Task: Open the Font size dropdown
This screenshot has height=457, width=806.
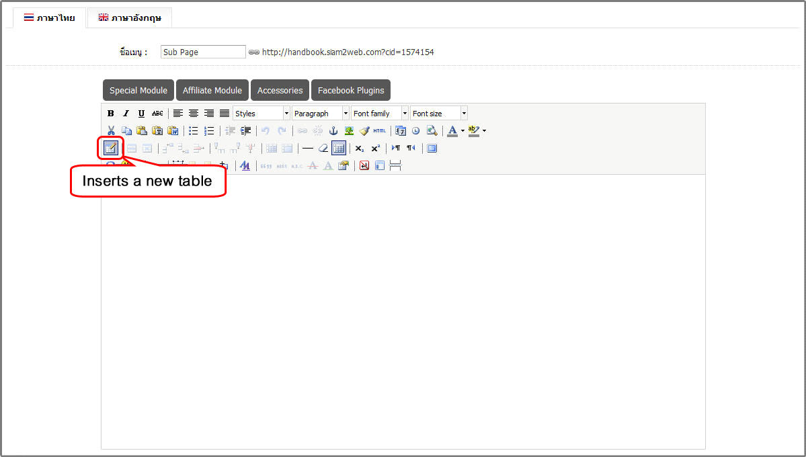Action: [439, 114]
